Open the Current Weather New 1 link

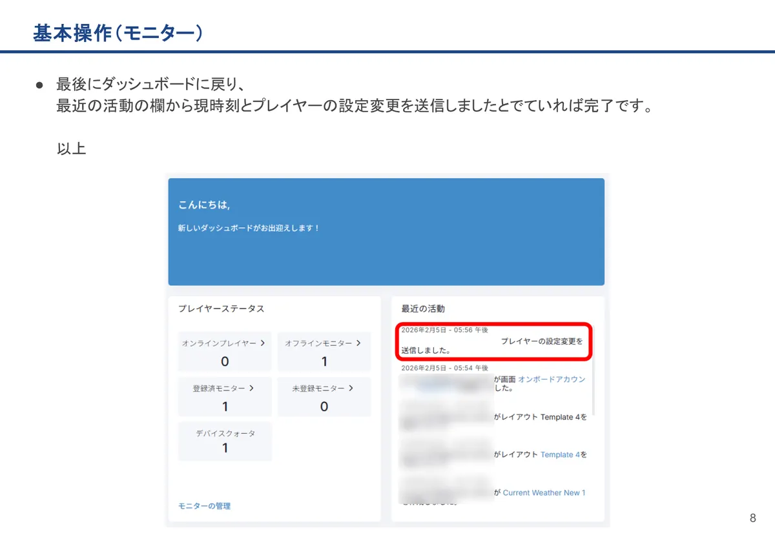point(544,492)
